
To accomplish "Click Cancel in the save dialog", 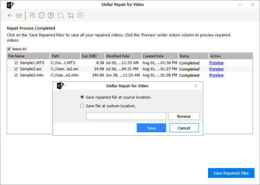I will click(184, 128).
